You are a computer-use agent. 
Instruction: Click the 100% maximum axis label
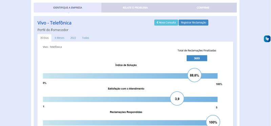click(x=219, y=84)
